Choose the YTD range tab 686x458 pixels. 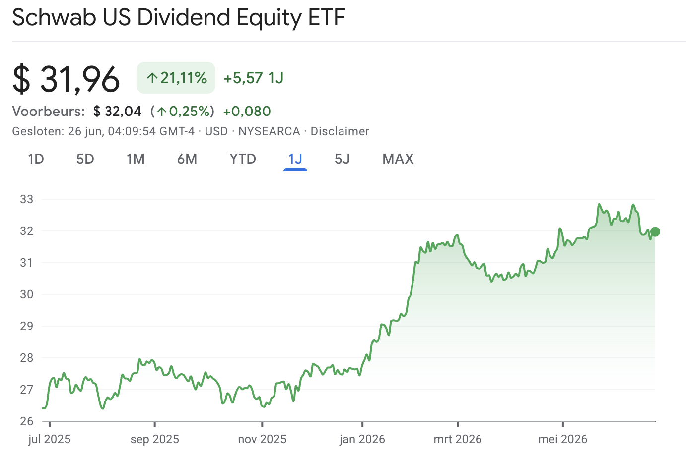243,159
